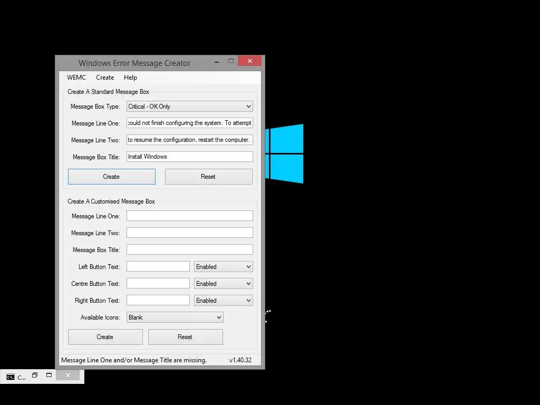Click the customised Message Line One field
The height and width of the screenshot is (405, 540).
pos(189,216)
